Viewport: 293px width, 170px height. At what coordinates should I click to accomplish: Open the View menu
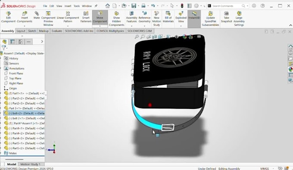(x=59, y=6)
